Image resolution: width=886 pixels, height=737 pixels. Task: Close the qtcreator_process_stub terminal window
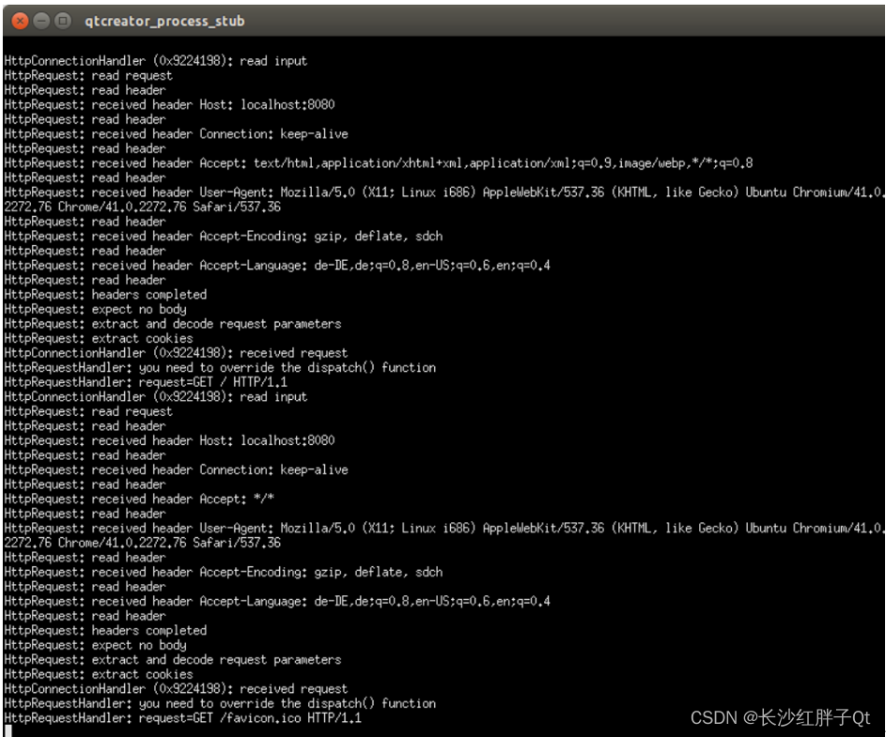18,20
